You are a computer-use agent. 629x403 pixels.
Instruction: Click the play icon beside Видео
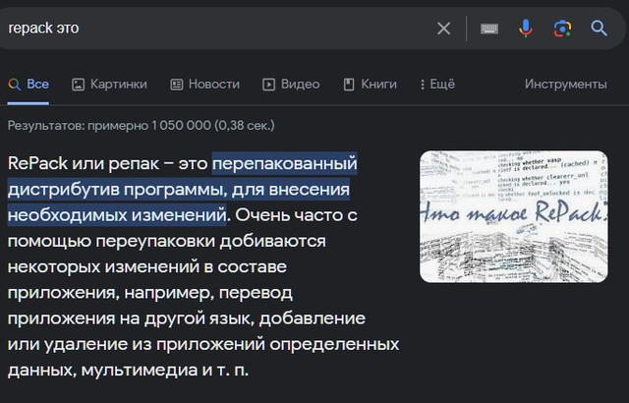268,85
